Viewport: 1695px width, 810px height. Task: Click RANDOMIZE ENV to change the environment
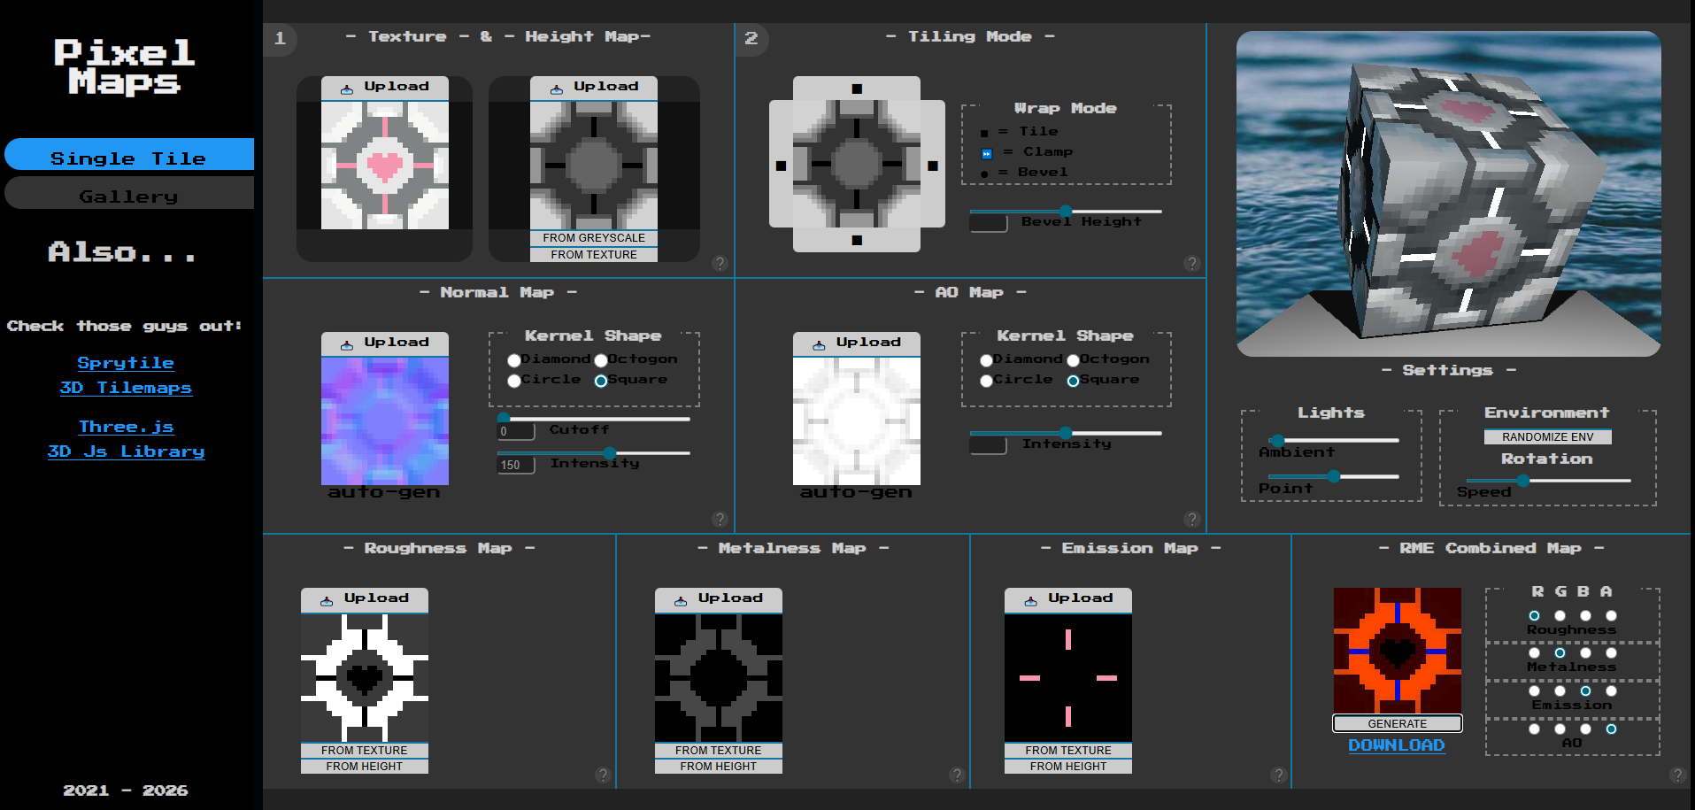pyautogui.click(x=1547, y=436)
